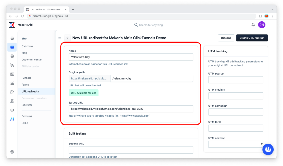The height and width of the screenshot is (166, 283).
Task: Click the Affiliate center menu item
Action: click(x=30, y=66)
